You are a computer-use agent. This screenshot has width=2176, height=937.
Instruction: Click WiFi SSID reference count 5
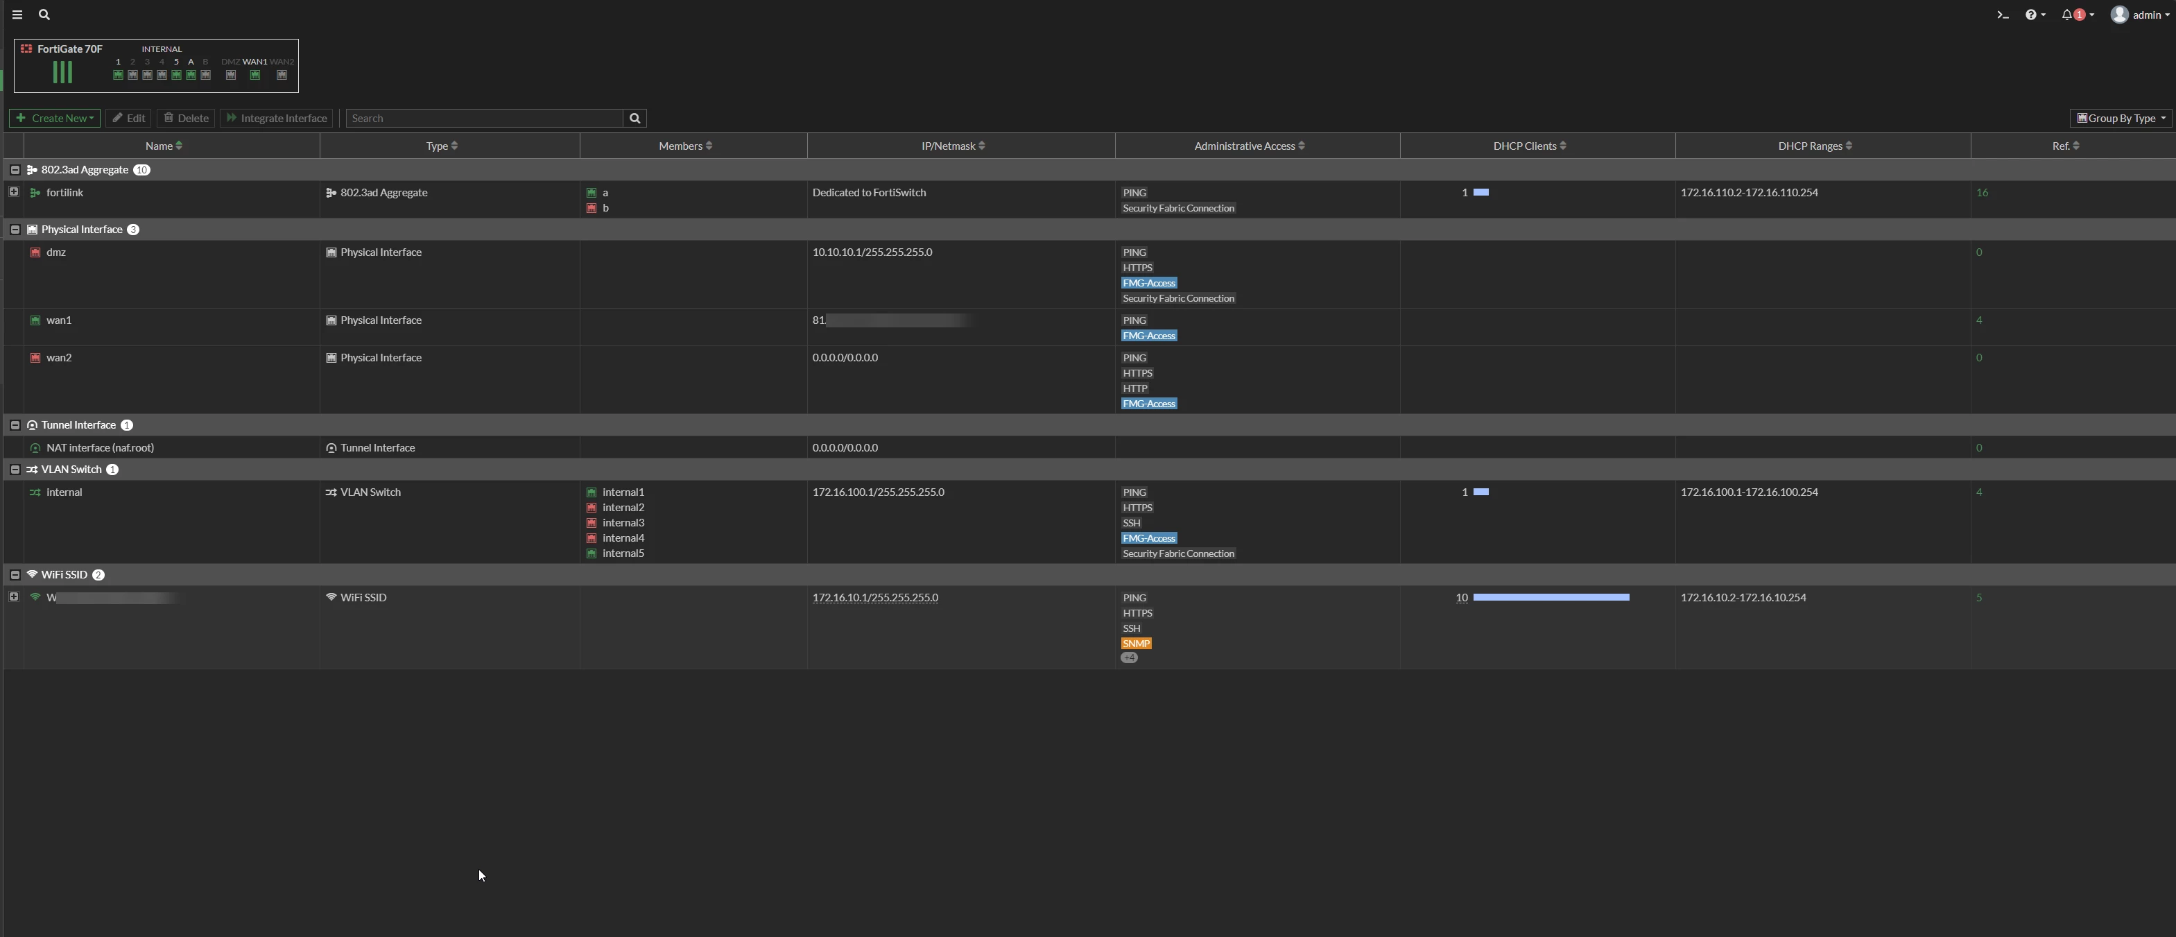pyautogui.click(x=1979, y=597)
